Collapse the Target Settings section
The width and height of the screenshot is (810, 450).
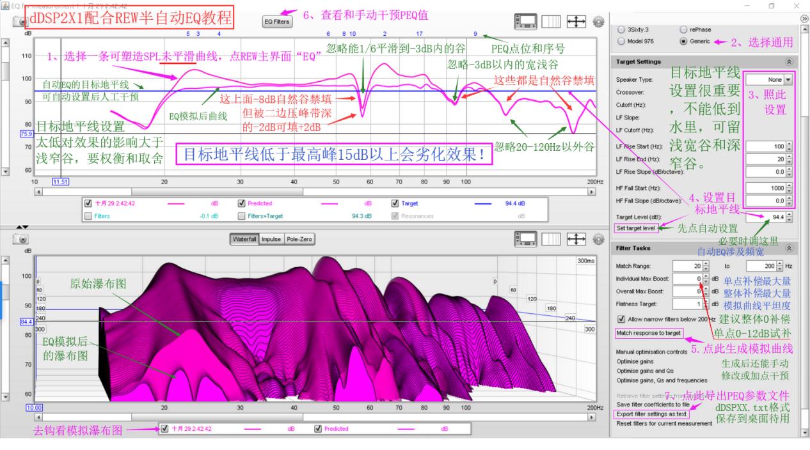(x=789, y=61)
